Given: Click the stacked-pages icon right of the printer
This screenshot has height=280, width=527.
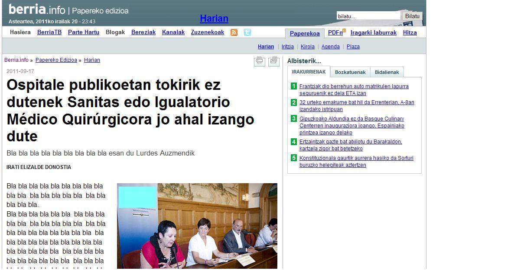Looking at the screenshot, I should pyautogui.click(x=273, y=61).
